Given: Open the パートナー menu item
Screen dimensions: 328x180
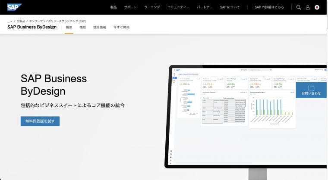Looking at the screenshot, I should coord(205,7).
